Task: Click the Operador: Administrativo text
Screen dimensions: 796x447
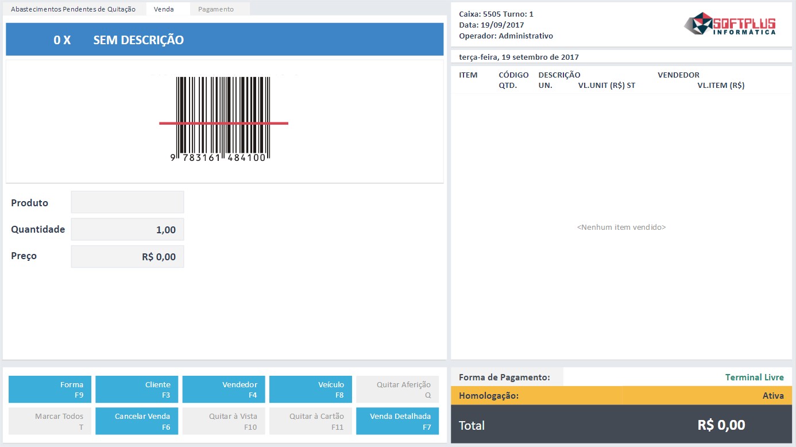Action: pyautogui.click(x=506, y=36)
